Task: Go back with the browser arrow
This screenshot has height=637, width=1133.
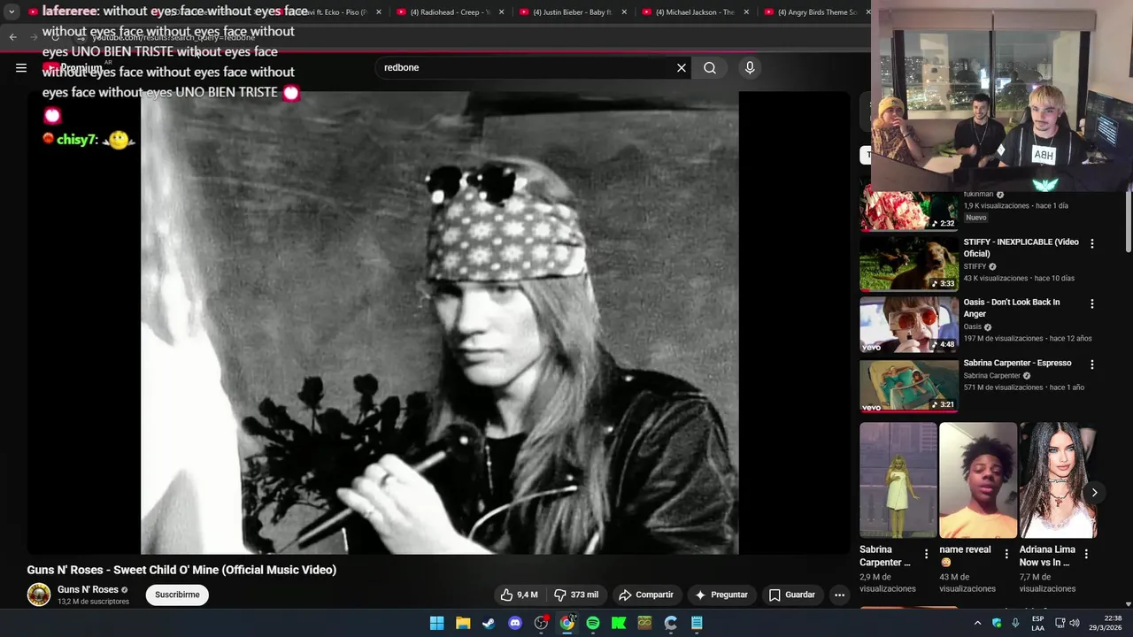Action: [12, 36]
